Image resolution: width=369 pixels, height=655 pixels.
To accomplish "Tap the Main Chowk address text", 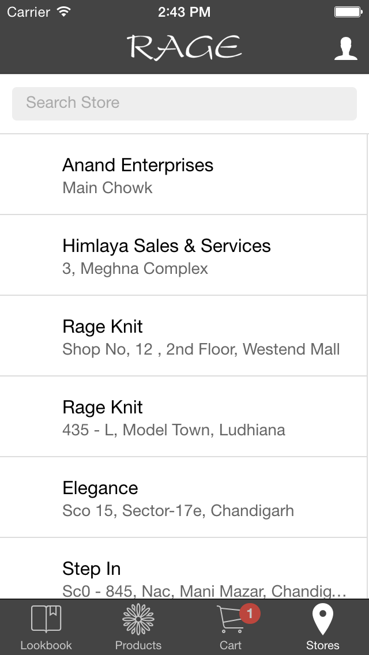I will point(107,188).
